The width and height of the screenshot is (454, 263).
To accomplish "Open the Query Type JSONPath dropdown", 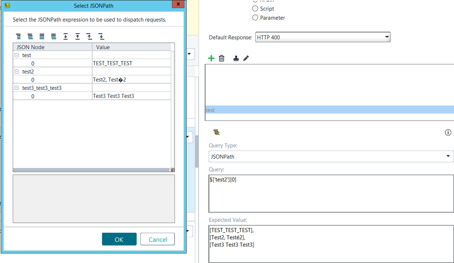I will click(x=331, y=156).
